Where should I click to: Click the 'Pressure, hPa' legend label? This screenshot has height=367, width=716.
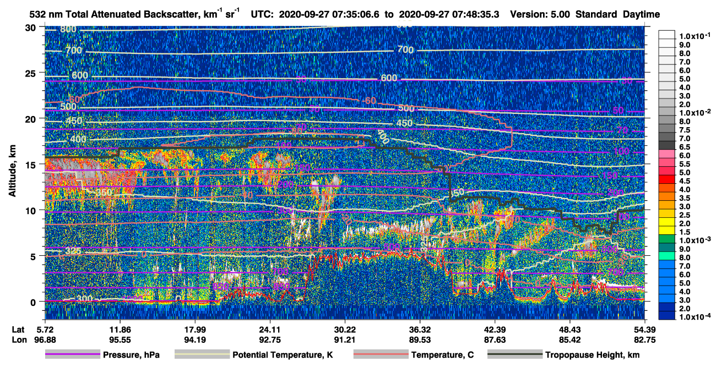[131, 355]
